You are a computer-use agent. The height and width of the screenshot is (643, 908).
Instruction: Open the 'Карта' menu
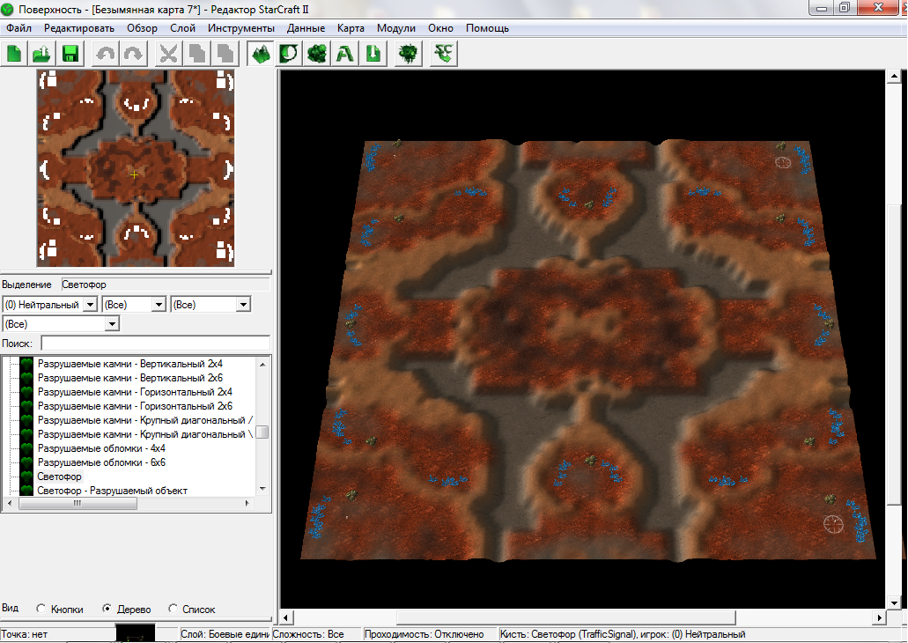tap(351, 28)
